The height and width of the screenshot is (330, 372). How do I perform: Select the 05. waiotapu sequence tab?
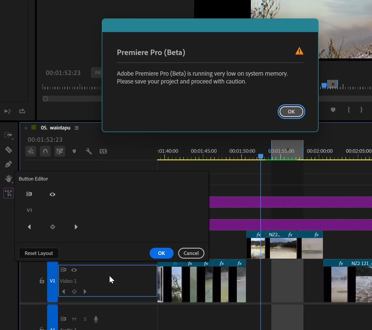click(56, 128)
